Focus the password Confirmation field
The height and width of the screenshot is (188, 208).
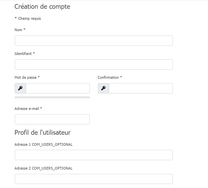point(141,88)
